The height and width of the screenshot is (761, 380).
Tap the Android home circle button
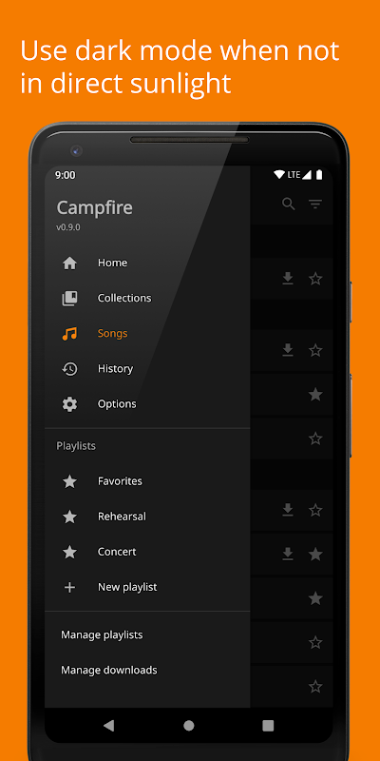coord(188,725)
